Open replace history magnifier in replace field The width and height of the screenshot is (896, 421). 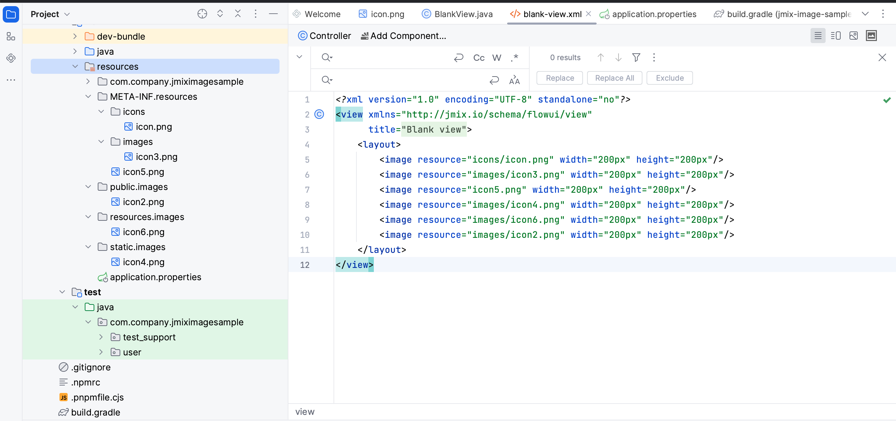coord(327,80)
